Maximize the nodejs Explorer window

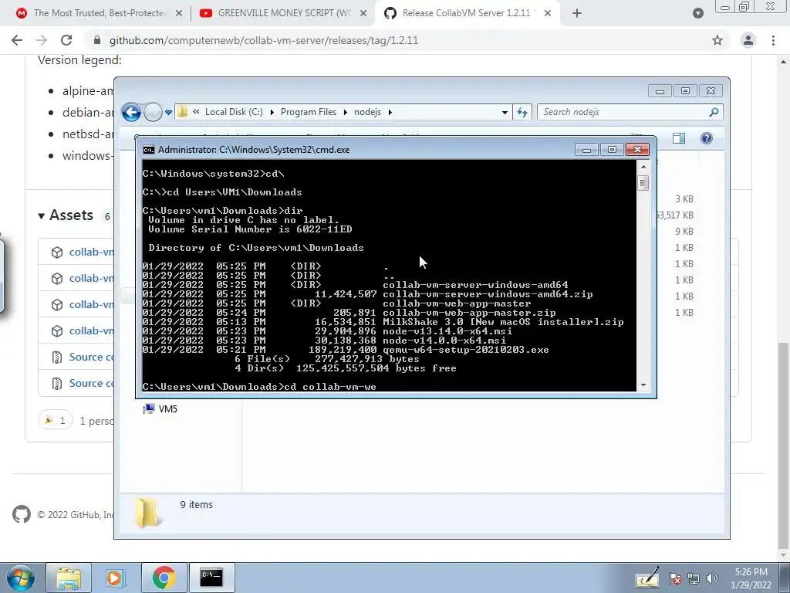coord(685,91)
